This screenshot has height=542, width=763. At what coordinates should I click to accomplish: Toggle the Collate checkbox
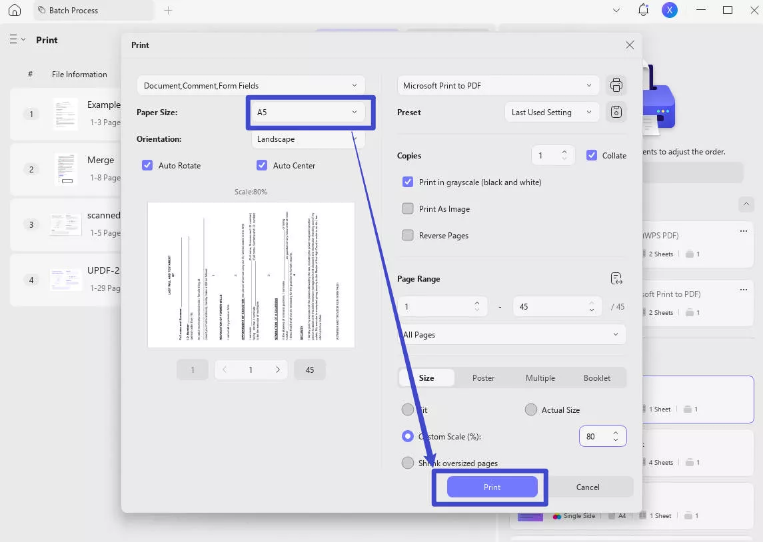[592, 155]
